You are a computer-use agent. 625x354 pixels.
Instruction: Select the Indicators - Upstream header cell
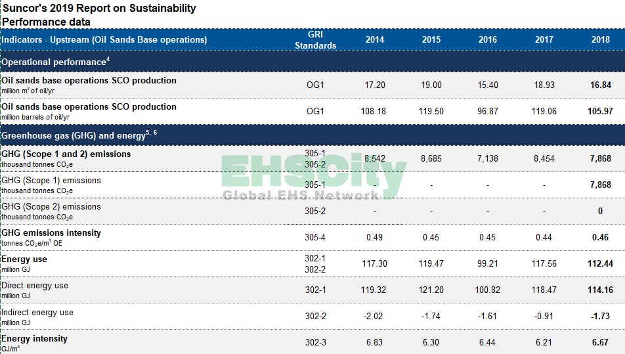[104, 39]
